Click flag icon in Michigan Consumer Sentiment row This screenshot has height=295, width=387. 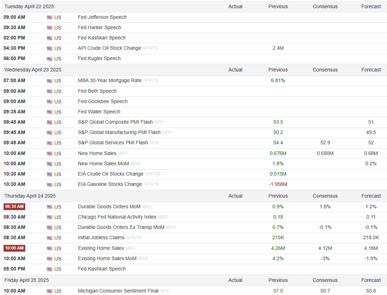tap(50, 291)
